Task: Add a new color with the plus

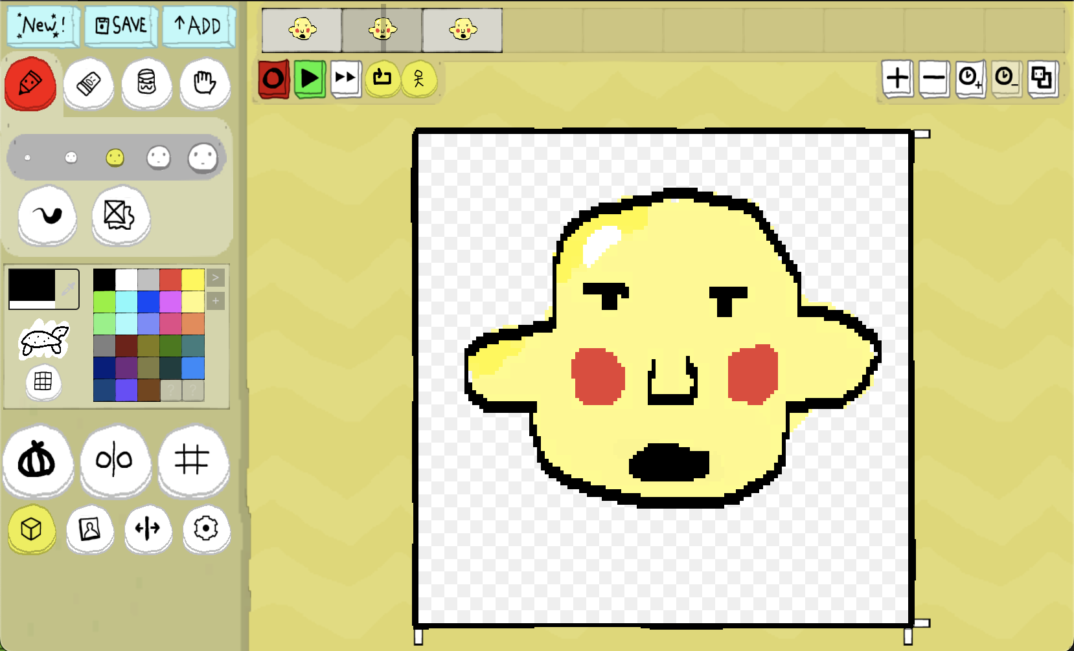Action: tap(215, 300)
